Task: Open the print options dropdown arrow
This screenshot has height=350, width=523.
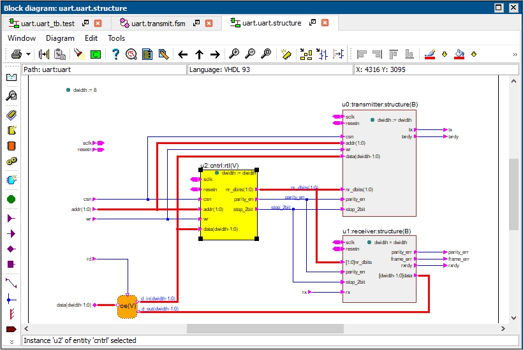Action: [29, 54]
